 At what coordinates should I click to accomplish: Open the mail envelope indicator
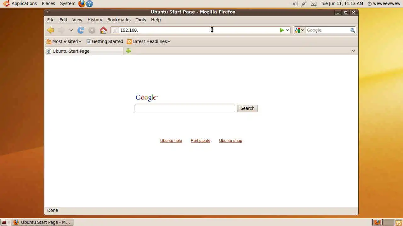314,4
